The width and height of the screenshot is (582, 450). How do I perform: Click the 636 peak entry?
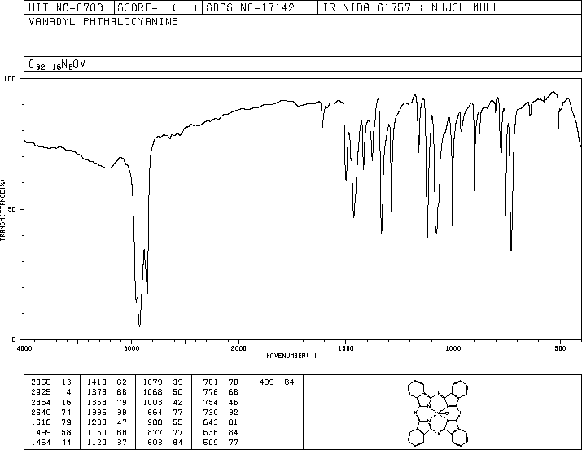(x=221, y=432)
